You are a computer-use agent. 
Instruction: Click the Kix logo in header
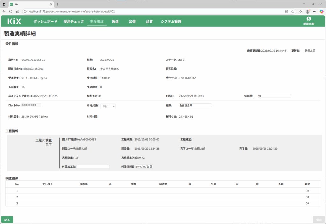[14, 22]
